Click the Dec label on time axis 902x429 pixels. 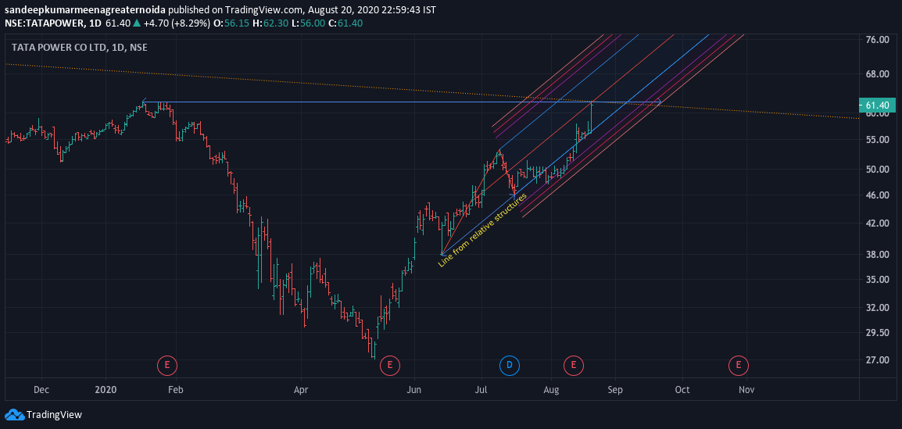[41, 389]
